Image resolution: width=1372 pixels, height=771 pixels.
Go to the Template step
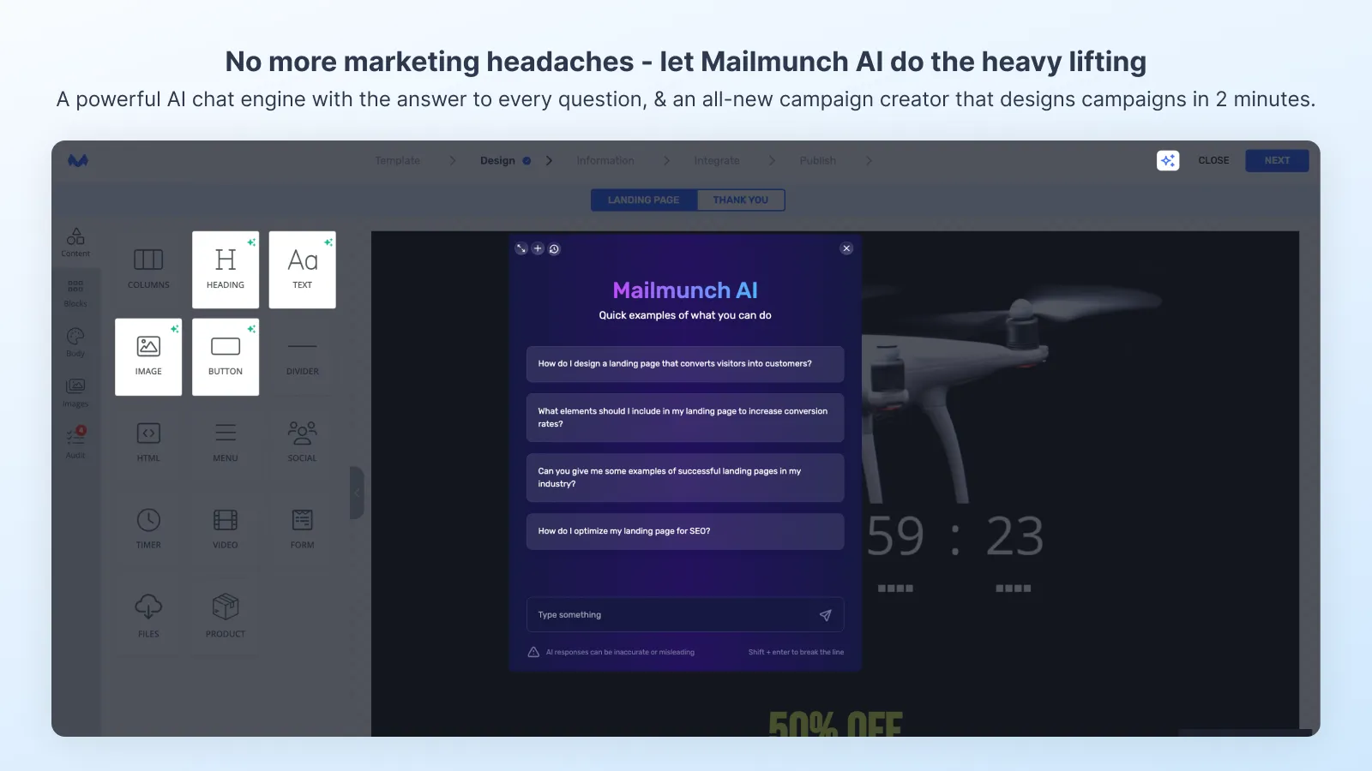tap(397, 160)
